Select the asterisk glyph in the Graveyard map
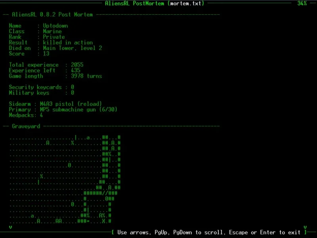Screen dimensions: 317x238 (88, 222)
